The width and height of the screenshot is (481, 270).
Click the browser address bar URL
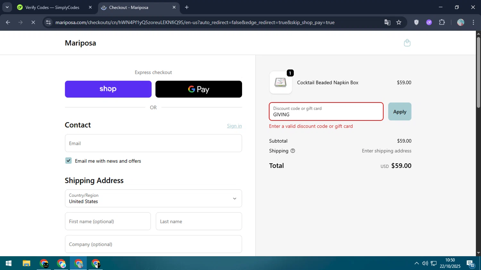195,22
